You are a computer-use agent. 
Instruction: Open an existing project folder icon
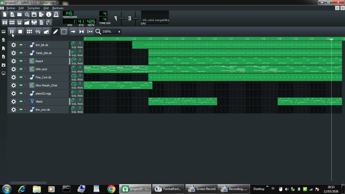(19, 15)
